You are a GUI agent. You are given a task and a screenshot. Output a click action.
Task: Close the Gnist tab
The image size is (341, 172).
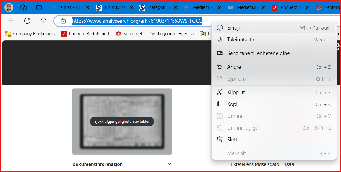coord(87,8)
